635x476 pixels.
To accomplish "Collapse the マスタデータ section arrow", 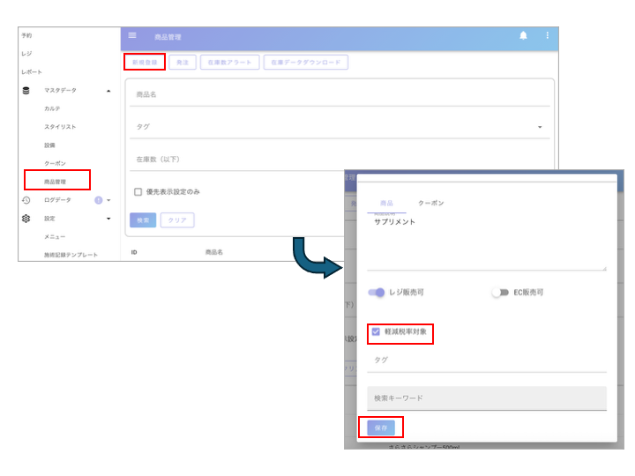I will tap(108, 90).
